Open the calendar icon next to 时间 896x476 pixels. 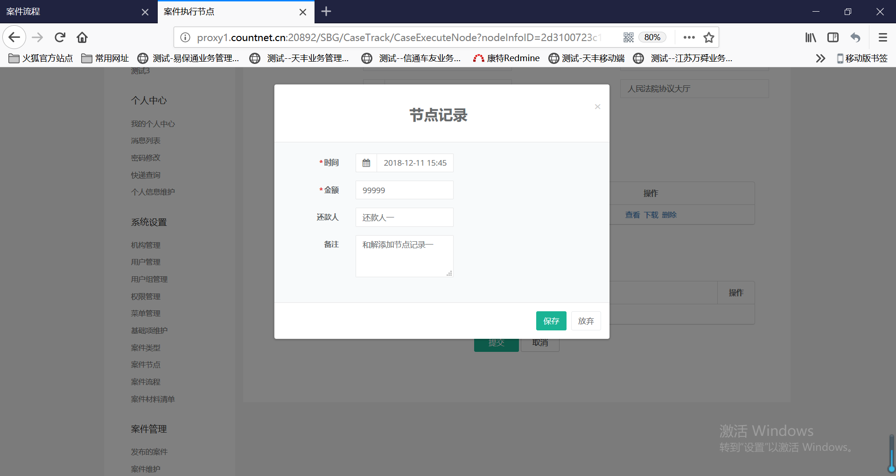coord(366,163)
